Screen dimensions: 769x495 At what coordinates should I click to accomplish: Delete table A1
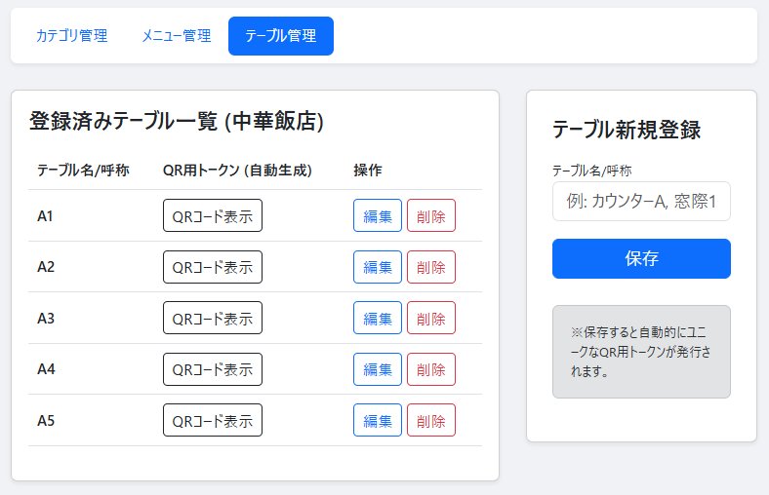click(x=430, y=215)
